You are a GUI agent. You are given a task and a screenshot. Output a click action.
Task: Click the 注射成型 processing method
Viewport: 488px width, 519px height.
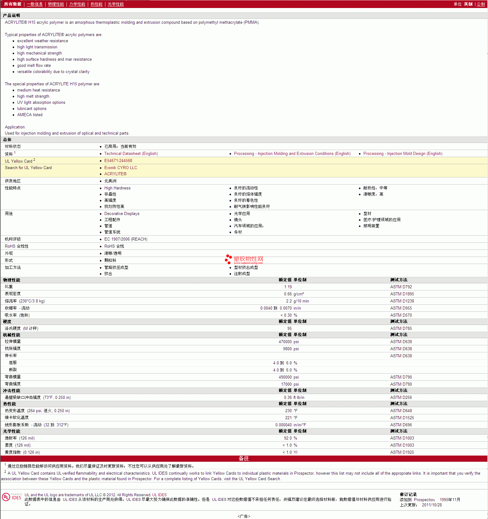click(242, 274)
